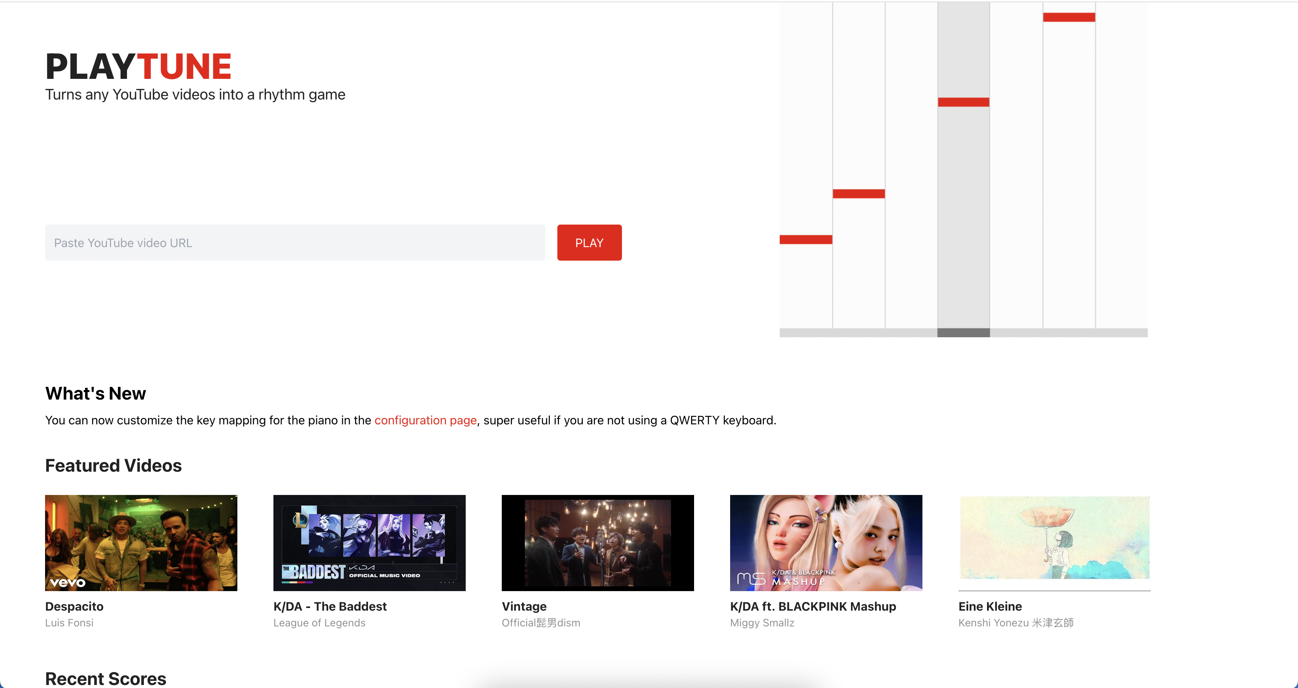
Task: Open the K/DA ft. BLACKPINK Mashup thumbnail
Action: point(826,543)
